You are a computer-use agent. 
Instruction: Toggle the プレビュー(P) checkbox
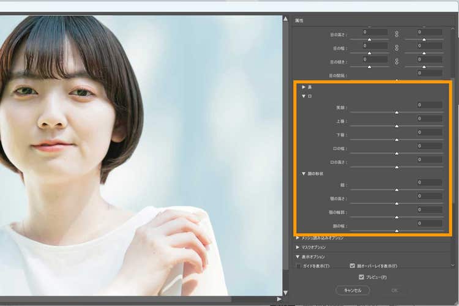(361, 277)
